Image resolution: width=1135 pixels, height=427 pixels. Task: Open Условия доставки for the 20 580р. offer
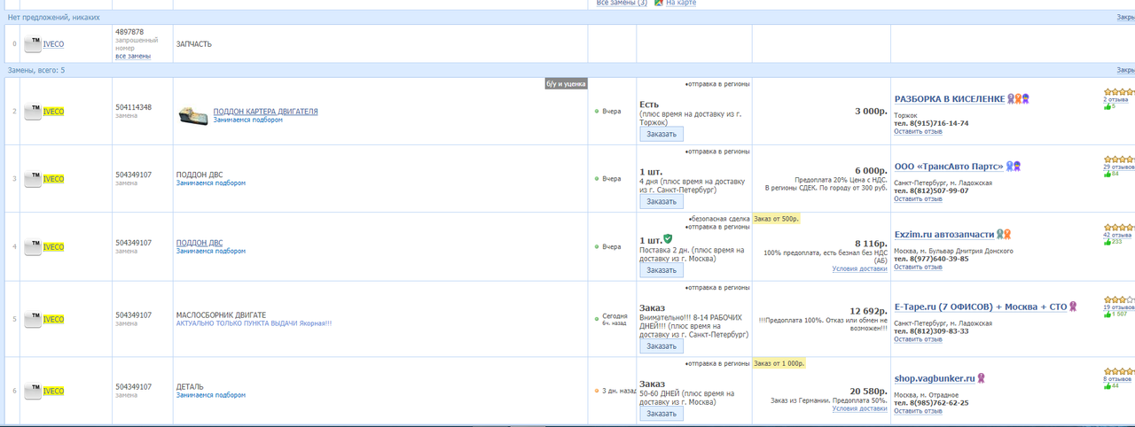tap(859, 408)
